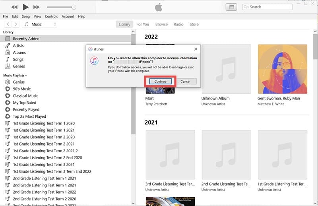Viewport: 318px width, 206px height.
Task: Click the navigate back arrow icon
Action: coord(8,24)
